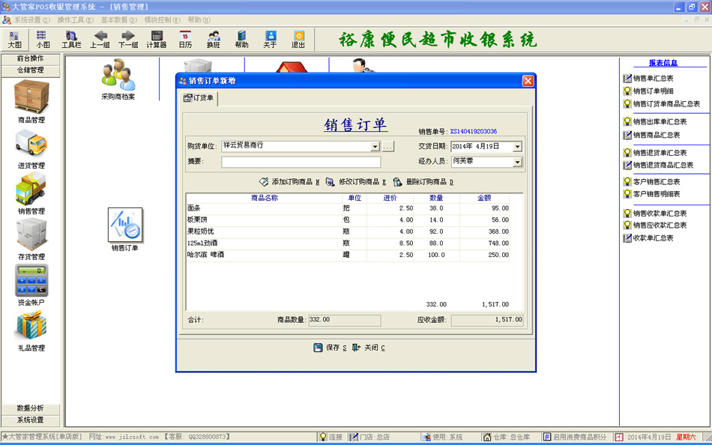
Task: Open 帮助 help from toolbar
Action: (x=241, y=40)
